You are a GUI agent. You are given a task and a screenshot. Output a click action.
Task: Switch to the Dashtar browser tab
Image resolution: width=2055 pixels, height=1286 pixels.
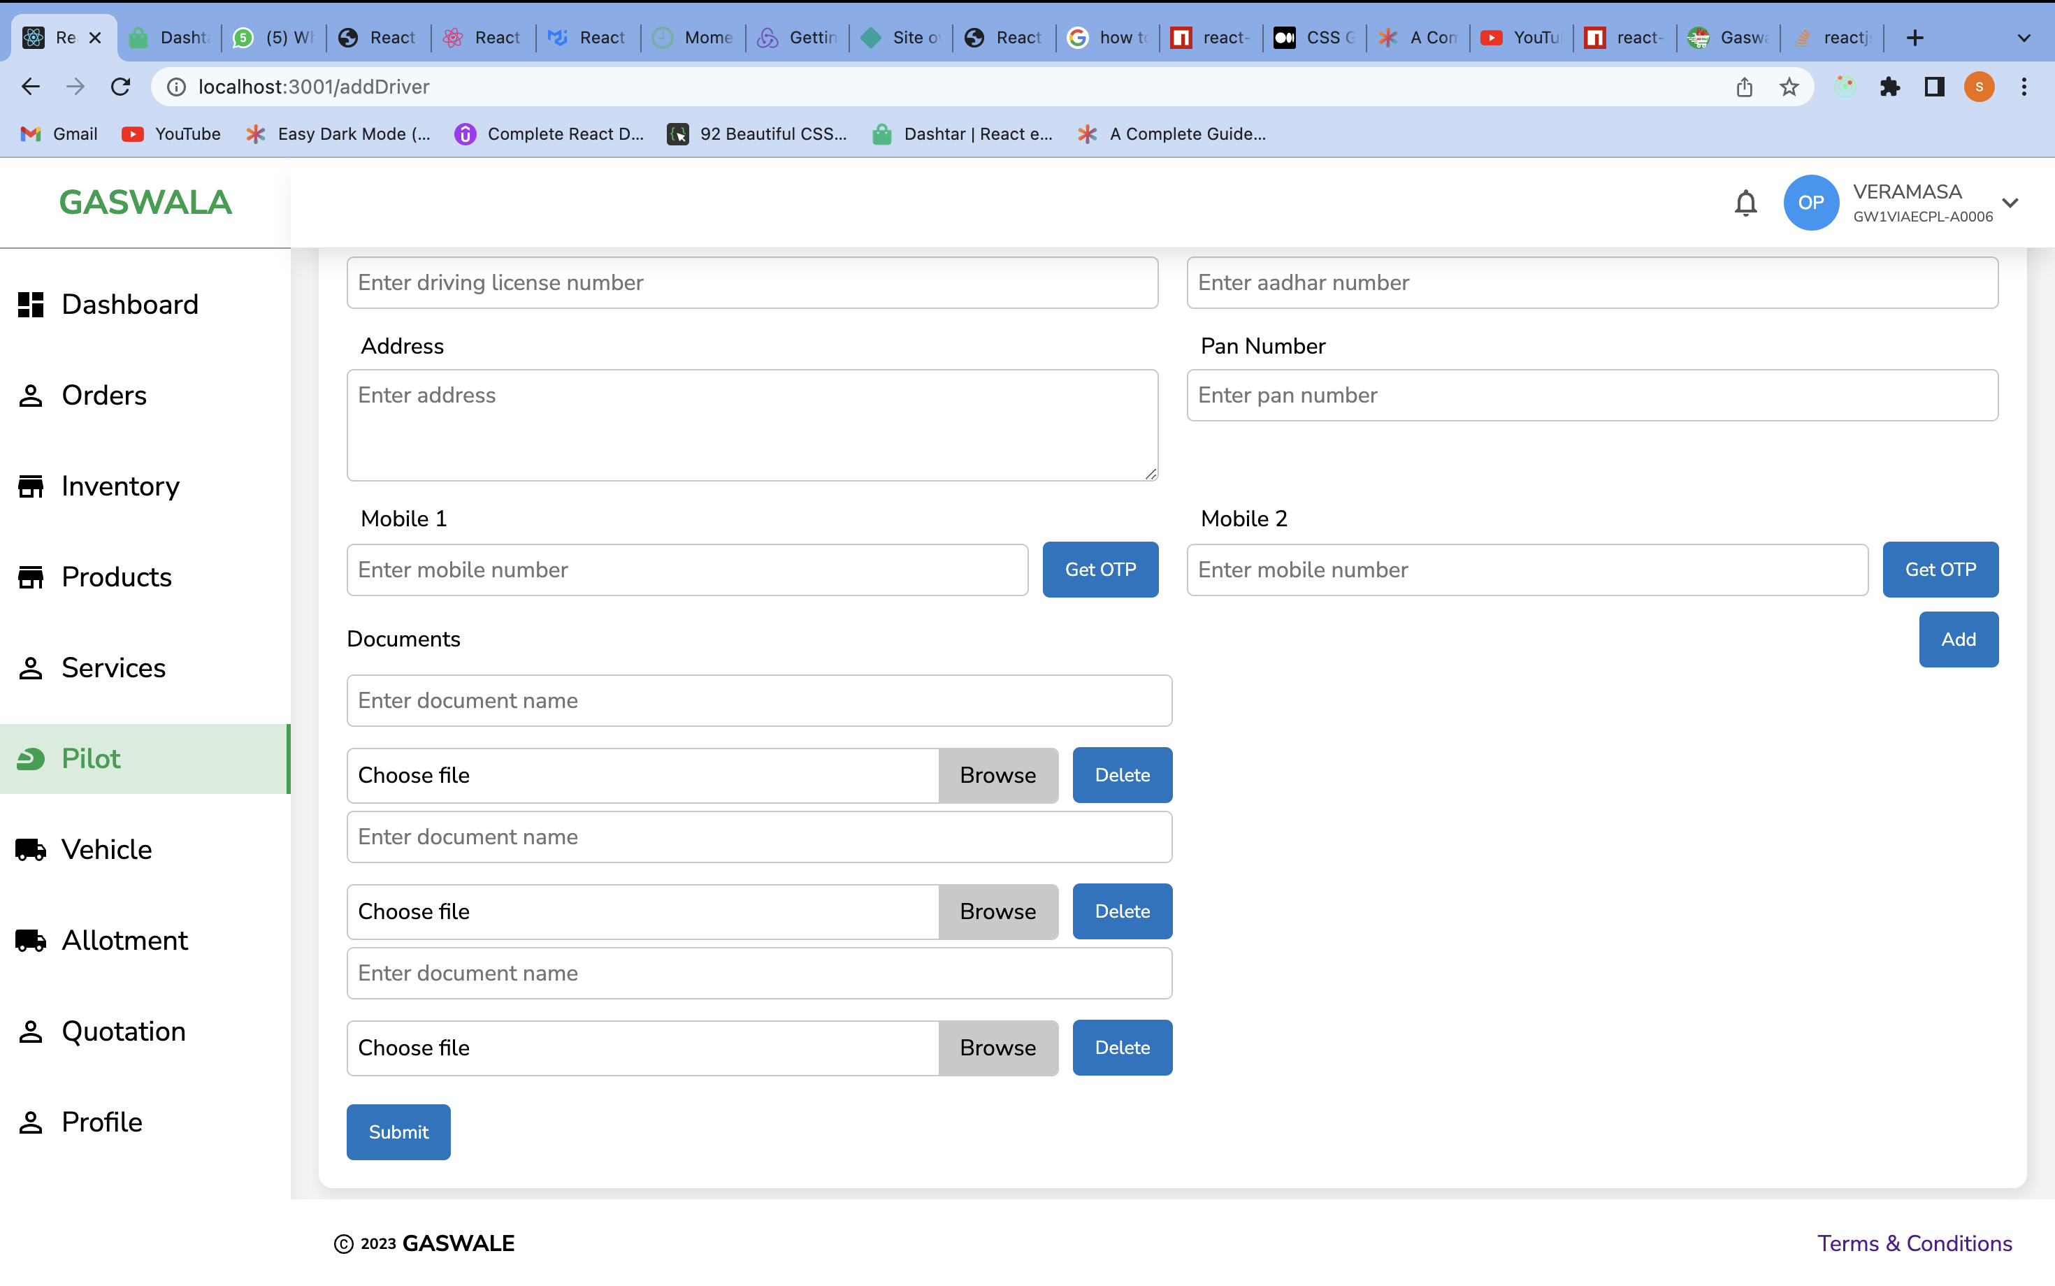pos(170,38)
